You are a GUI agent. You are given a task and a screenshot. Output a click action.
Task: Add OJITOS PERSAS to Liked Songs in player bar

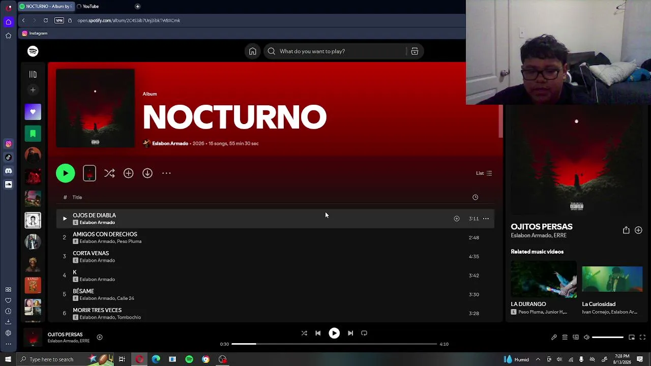[x=100, y=337]
